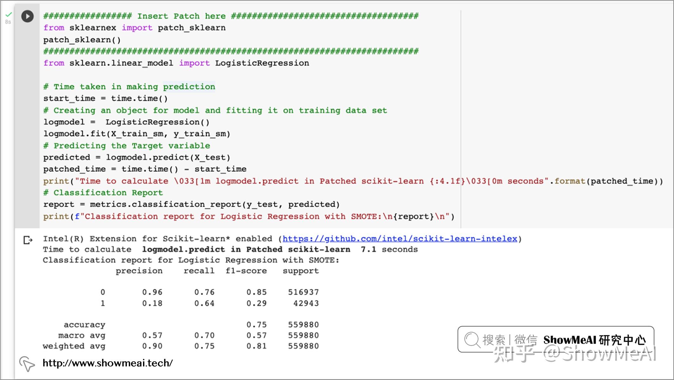Screen dimensions: 674x380
Task: Click the cursor arrow icon beside showmeai URL
Action: tap(27, 364)
